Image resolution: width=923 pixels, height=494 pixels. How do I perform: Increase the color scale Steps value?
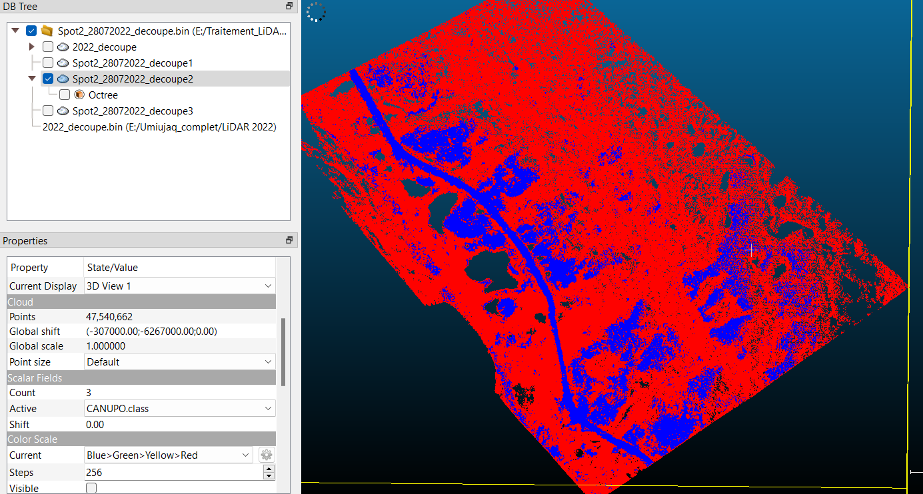(269, 469)
